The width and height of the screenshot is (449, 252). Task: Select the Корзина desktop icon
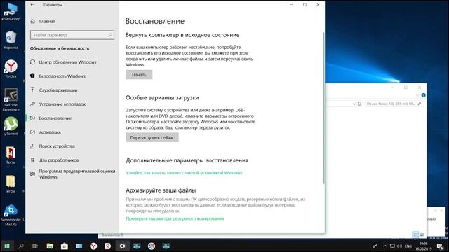11,40
